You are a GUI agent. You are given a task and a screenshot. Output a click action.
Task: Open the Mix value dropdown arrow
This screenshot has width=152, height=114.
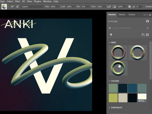[89, 7]
